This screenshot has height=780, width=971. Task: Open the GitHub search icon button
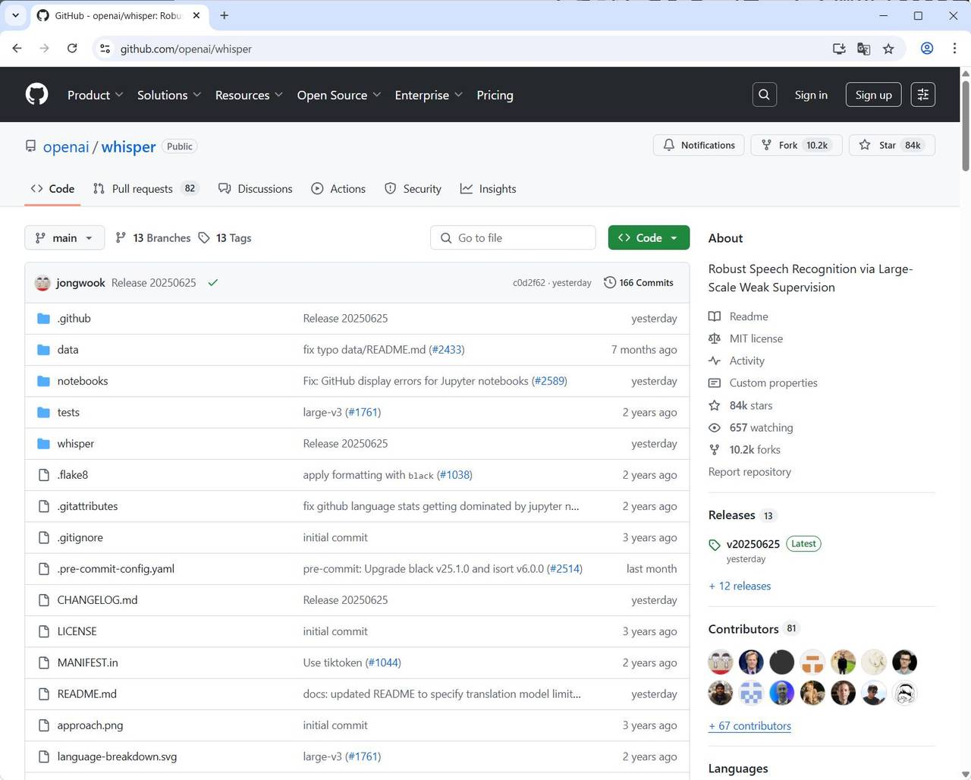click(x=764, y=95)
